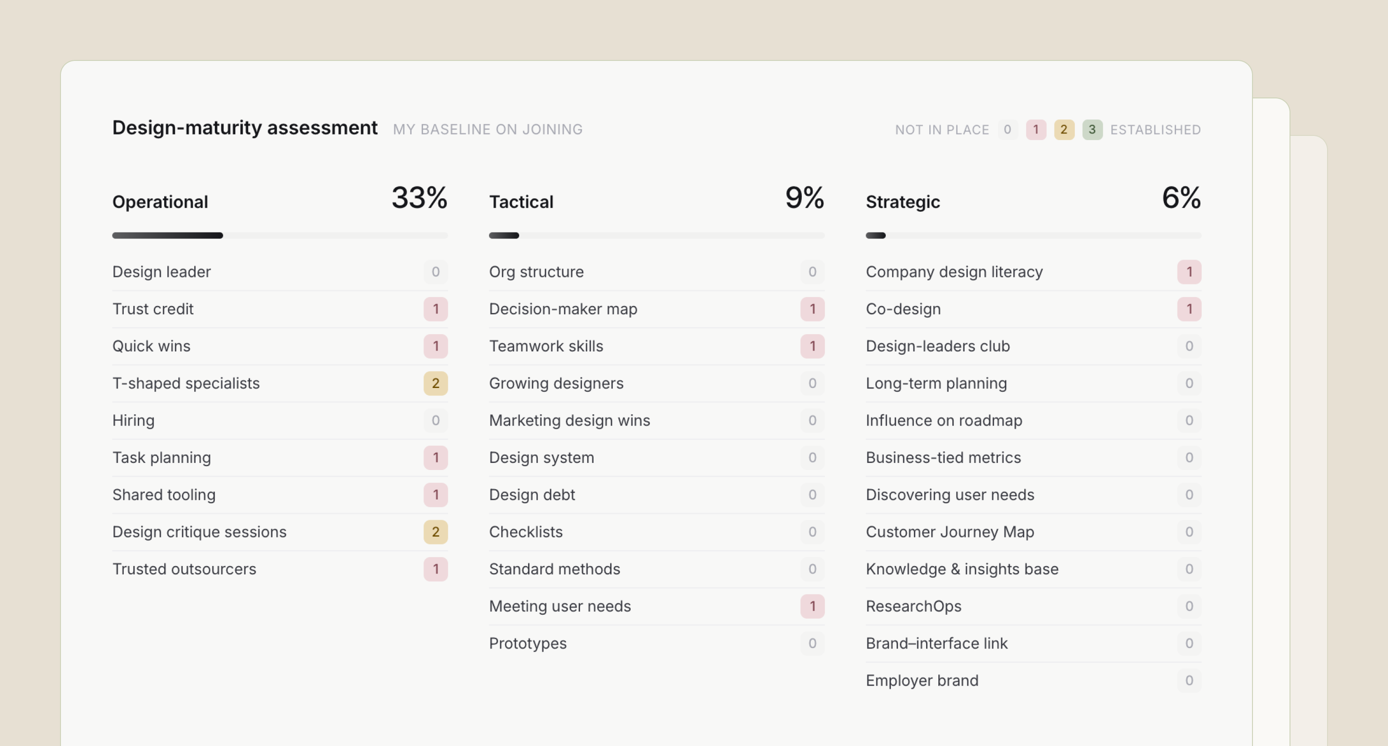Screen dimensions: 1388x746
Task: Click score badge for Trust credit
Action: point(435,309)
